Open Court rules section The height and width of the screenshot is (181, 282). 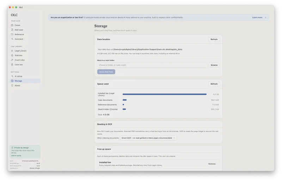(25, 60)
